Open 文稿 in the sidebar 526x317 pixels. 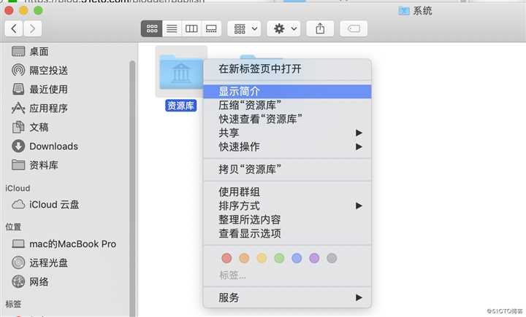(30, 128)
